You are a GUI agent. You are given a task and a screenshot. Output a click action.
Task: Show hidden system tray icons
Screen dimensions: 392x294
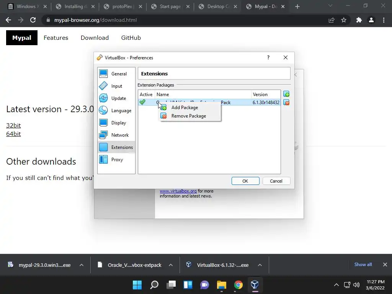click(336, 285)
